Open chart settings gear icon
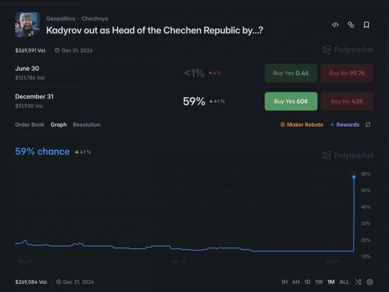The image size is (389, 292). [x=370, y=282]
